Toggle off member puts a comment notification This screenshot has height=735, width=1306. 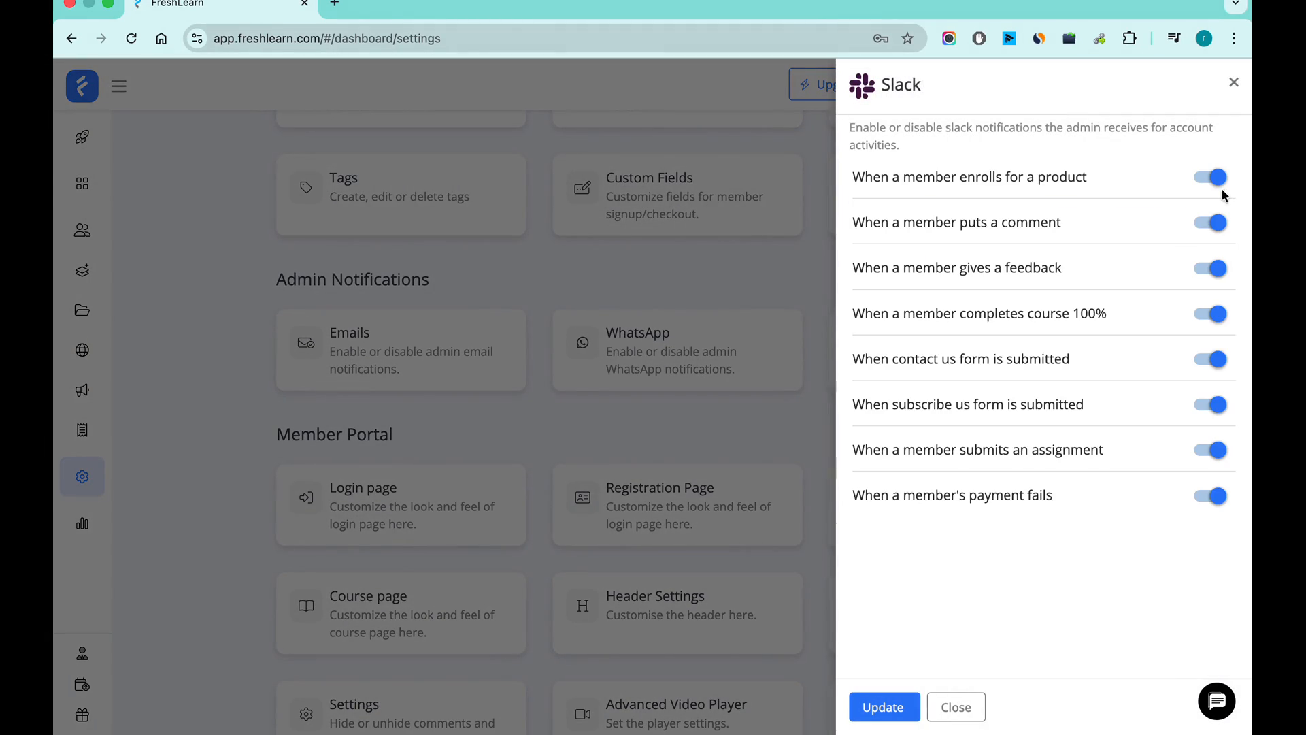point(1210,223)
